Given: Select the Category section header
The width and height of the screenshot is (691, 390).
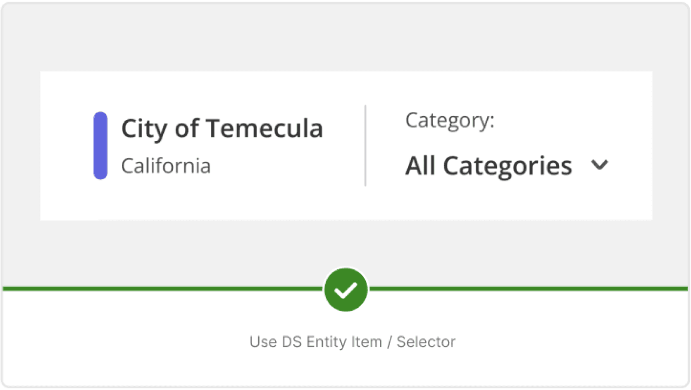Looking at the screenshot, I should pos(449,120).
